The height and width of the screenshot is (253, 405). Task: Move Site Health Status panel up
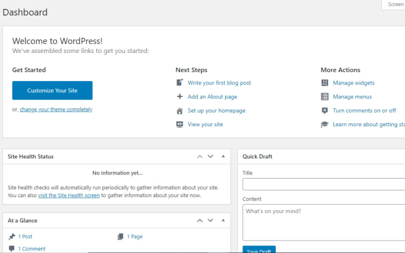click(200, 157)
